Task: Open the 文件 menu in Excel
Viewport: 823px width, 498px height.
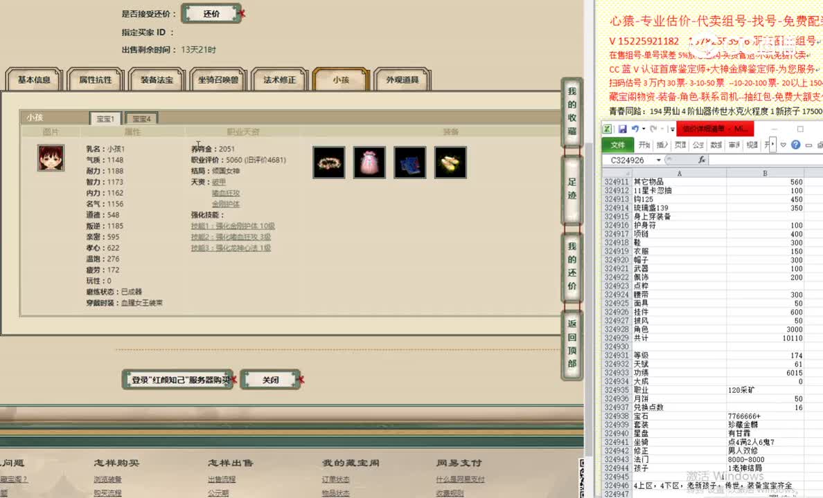Action: tap(617, 145)
